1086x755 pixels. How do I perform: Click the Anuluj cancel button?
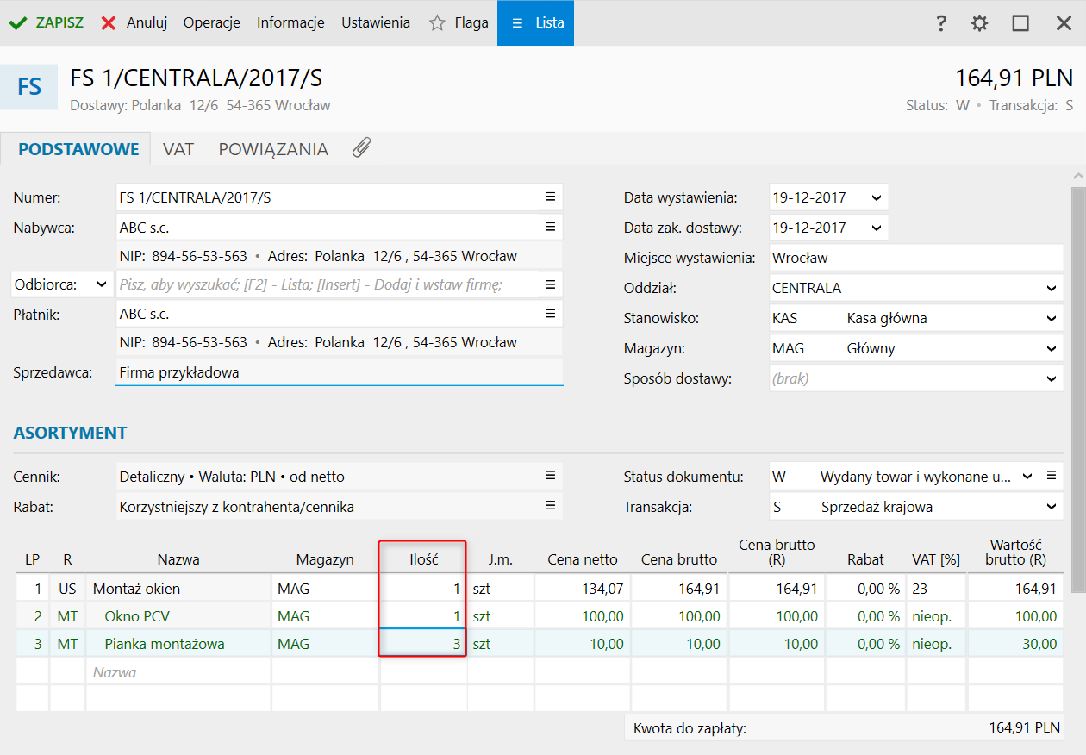(134, 23)
